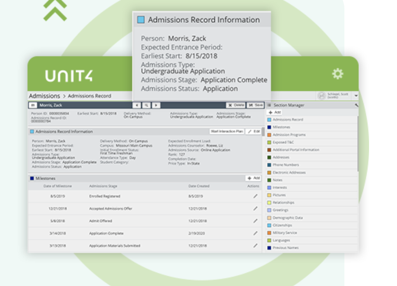Click the double chevron up arrow
The image size is (397, 286).
coord(55,10)
